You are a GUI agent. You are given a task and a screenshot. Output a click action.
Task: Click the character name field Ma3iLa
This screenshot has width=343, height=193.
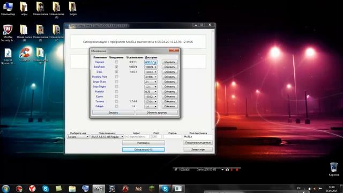[198, 137]
